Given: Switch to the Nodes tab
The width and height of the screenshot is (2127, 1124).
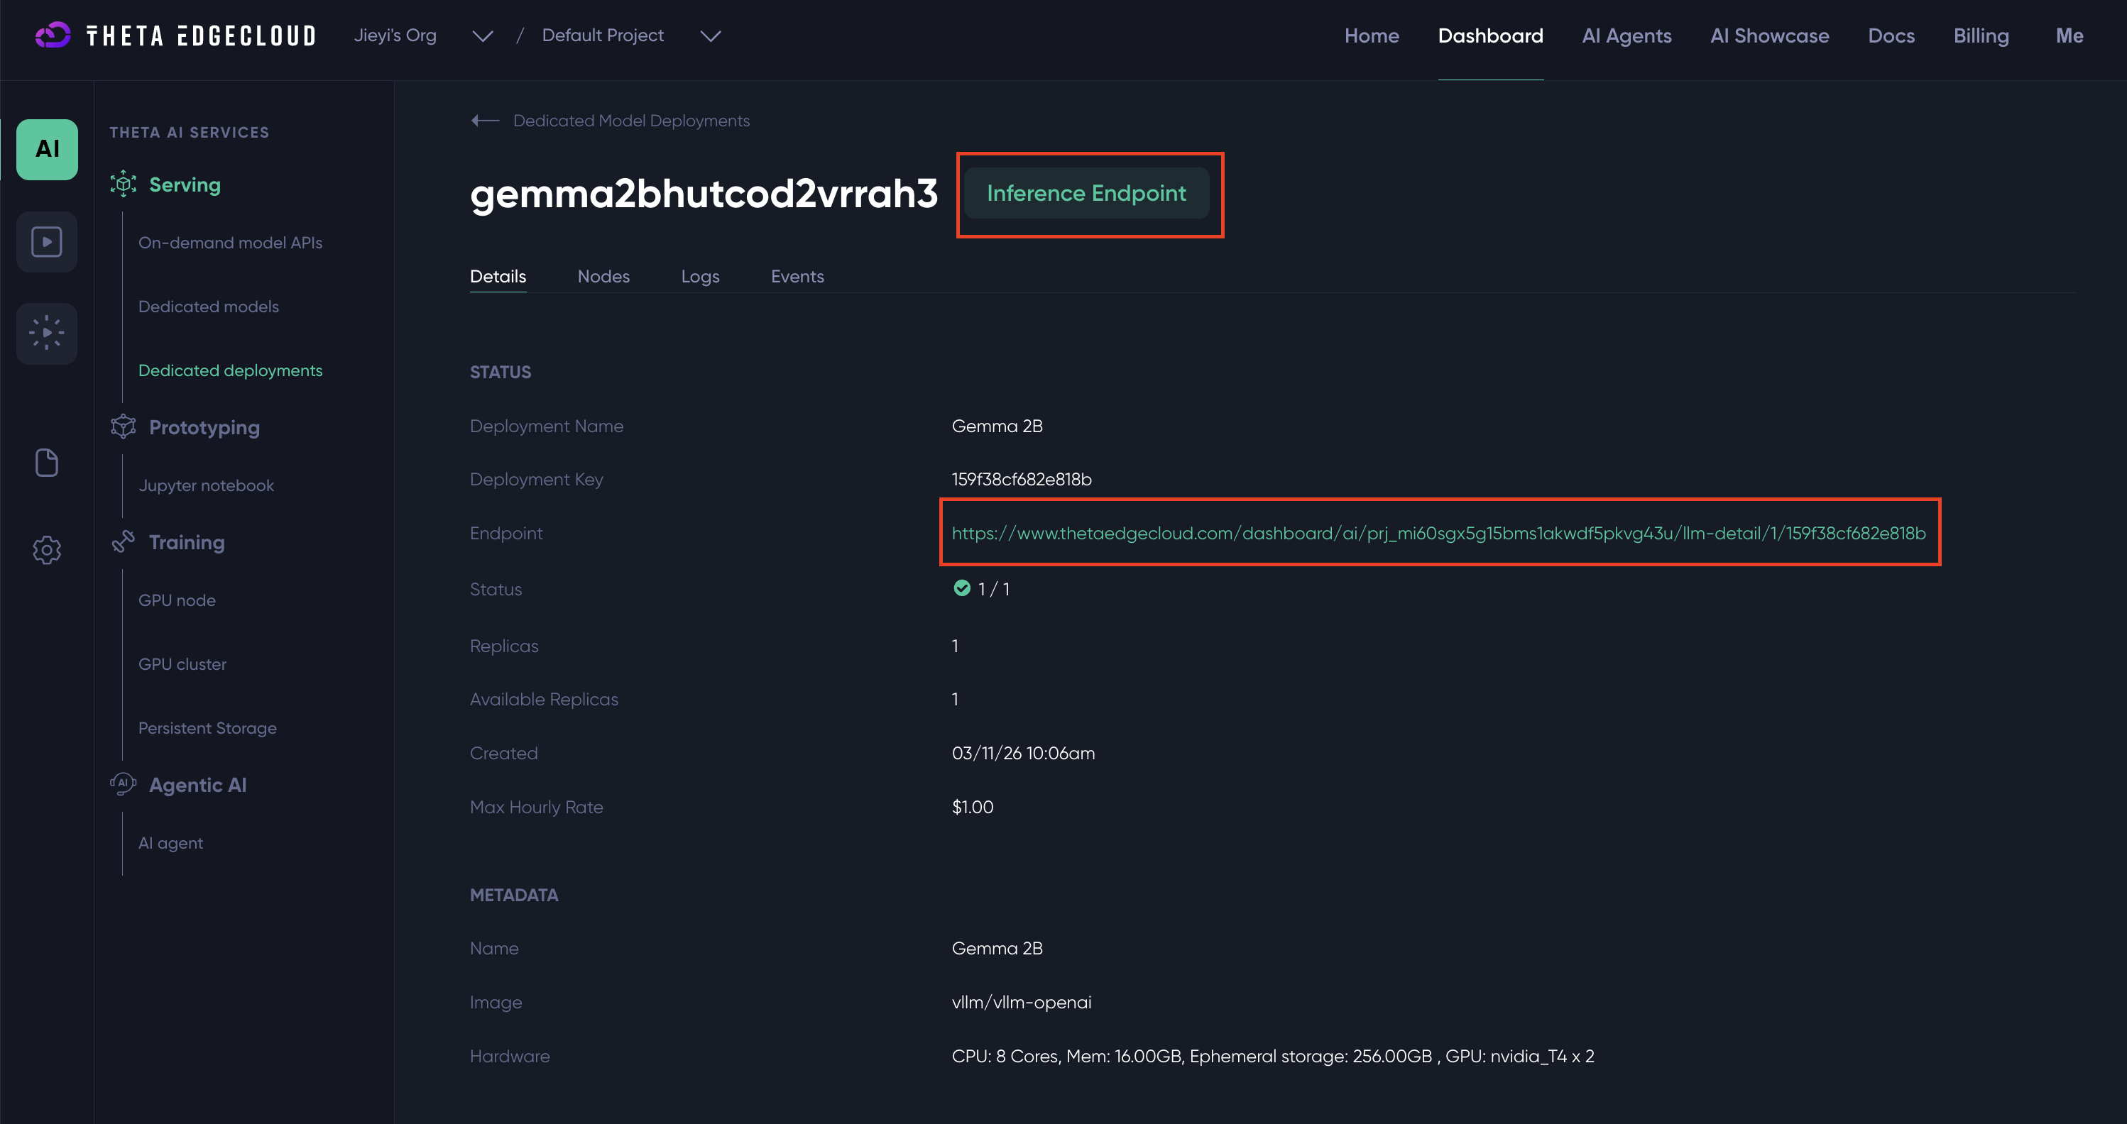Looking at the screenshot, I should click(x=603, y=277).
